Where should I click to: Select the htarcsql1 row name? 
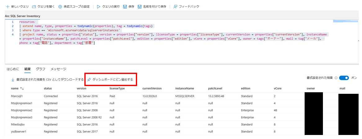click(x=17, y=96)
